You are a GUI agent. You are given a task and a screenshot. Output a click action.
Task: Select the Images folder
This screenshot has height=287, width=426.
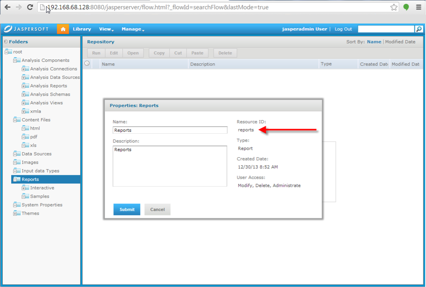[30, 162]
